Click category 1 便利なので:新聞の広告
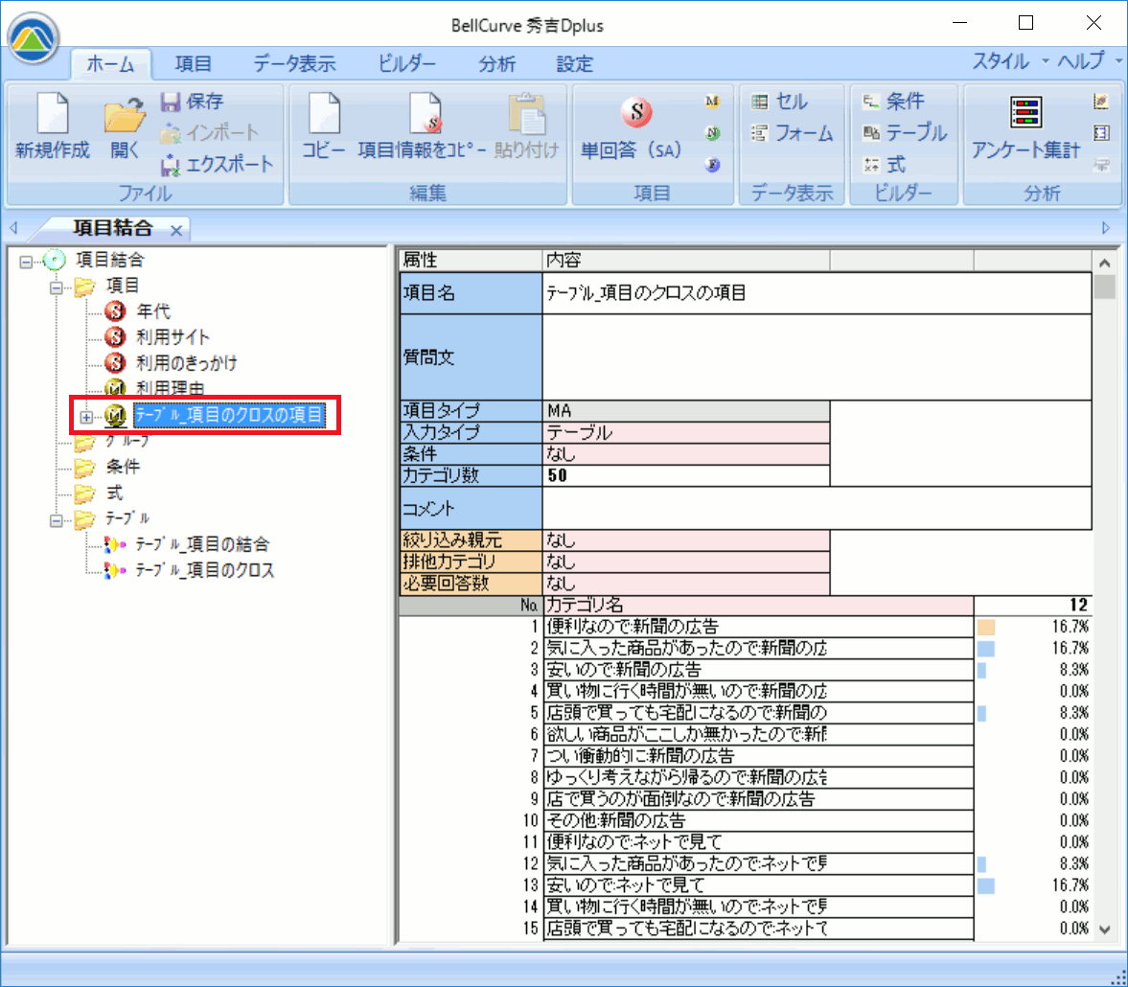Viewport: 1128px width, 987px height. [x=758, y=627]
